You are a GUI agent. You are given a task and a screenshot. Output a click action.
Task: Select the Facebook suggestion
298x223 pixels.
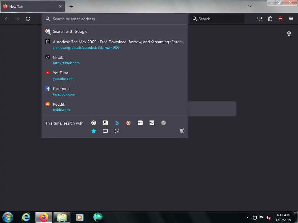pos(115,91)
